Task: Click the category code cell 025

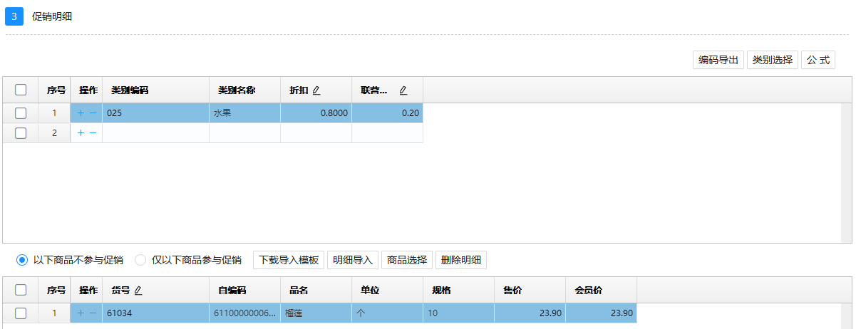Action: [156, 113]
